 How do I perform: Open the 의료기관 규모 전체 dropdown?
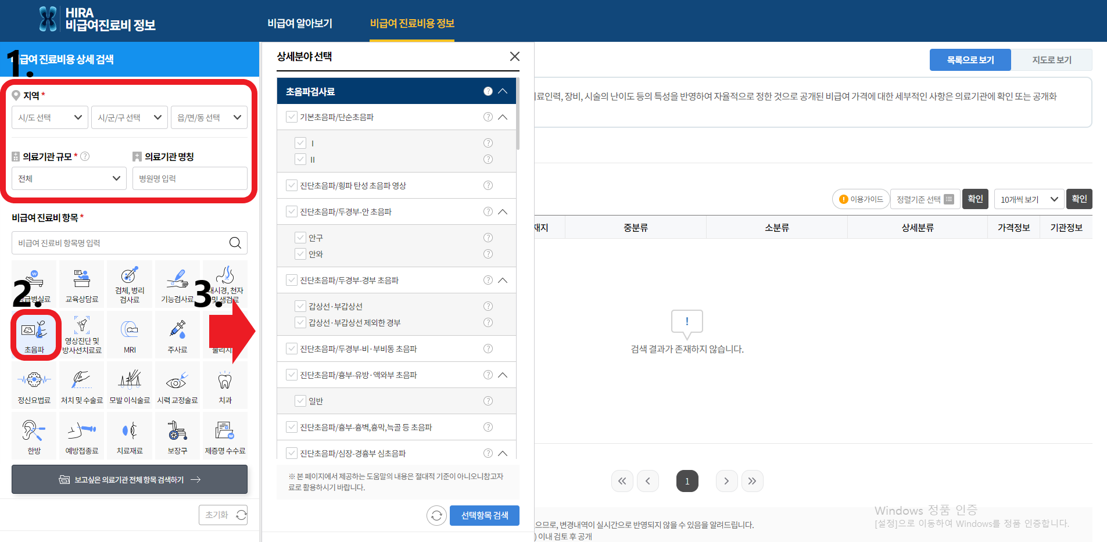(x=69, y=178)
